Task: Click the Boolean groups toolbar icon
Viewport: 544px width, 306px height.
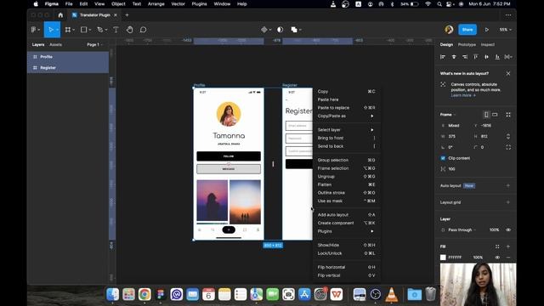Action: coord(294,30)
